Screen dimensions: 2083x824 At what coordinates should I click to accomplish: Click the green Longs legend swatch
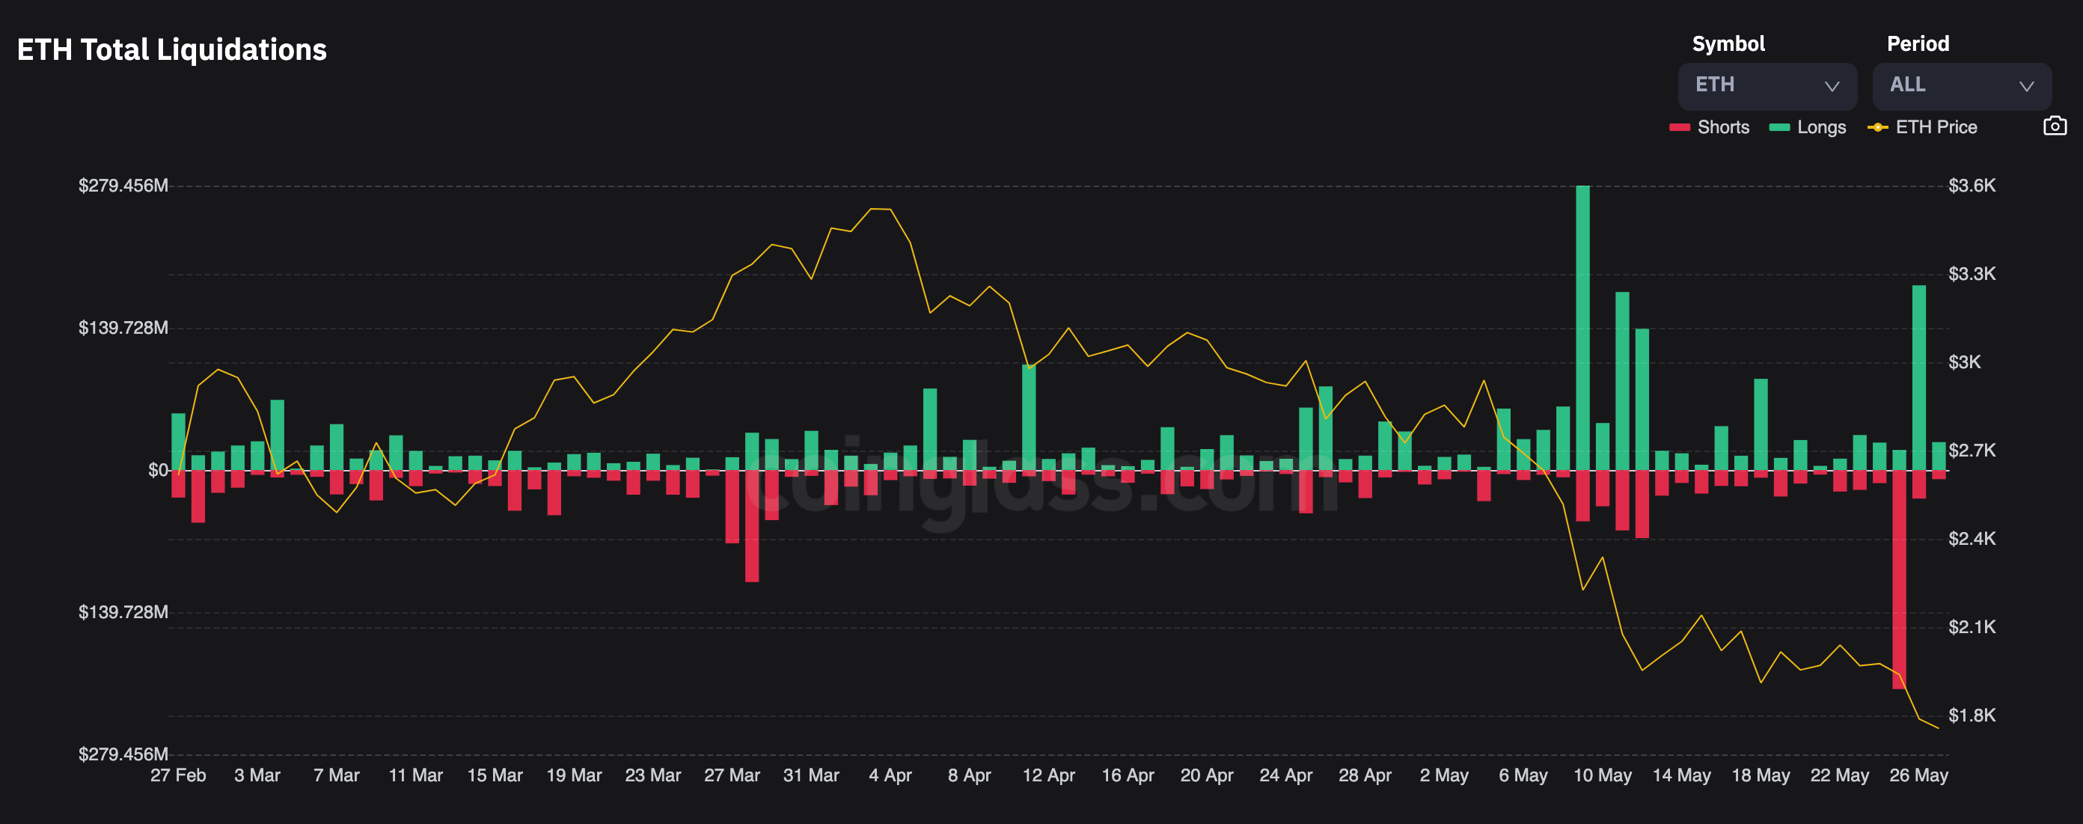[x=1779, y=128]
